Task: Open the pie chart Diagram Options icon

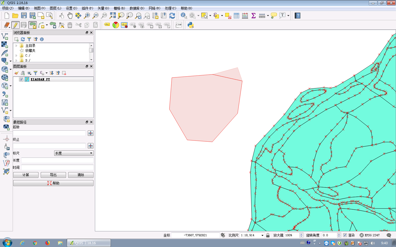Action: [116, 25]
